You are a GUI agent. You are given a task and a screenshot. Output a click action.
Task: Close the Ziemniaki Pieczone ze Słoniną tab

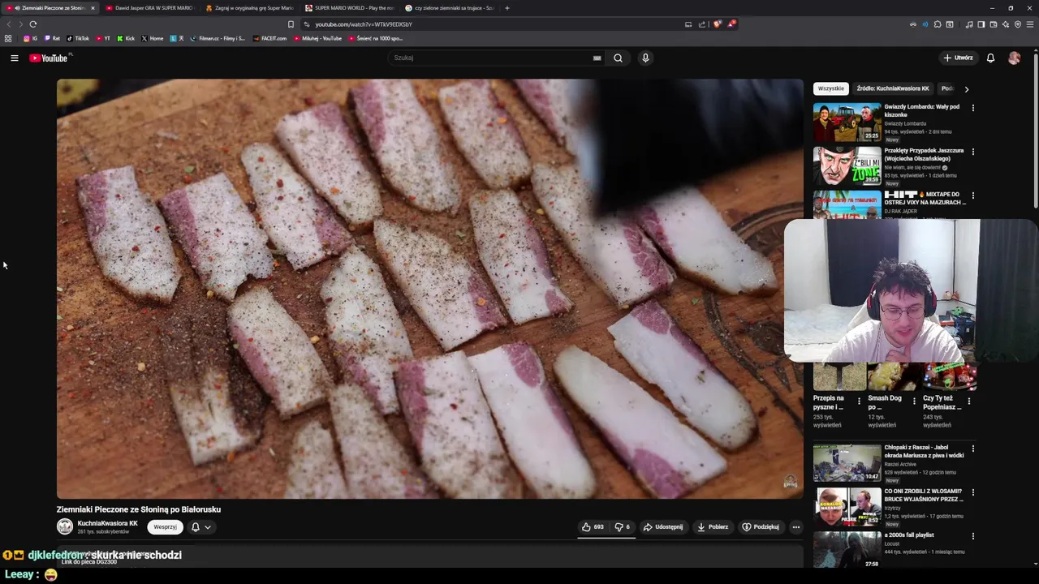click(93, 8)
